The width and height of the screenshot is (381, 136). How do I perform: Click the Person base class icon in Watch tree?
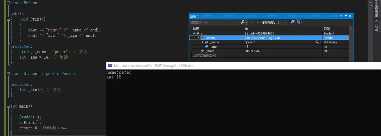tap(203, 38)
